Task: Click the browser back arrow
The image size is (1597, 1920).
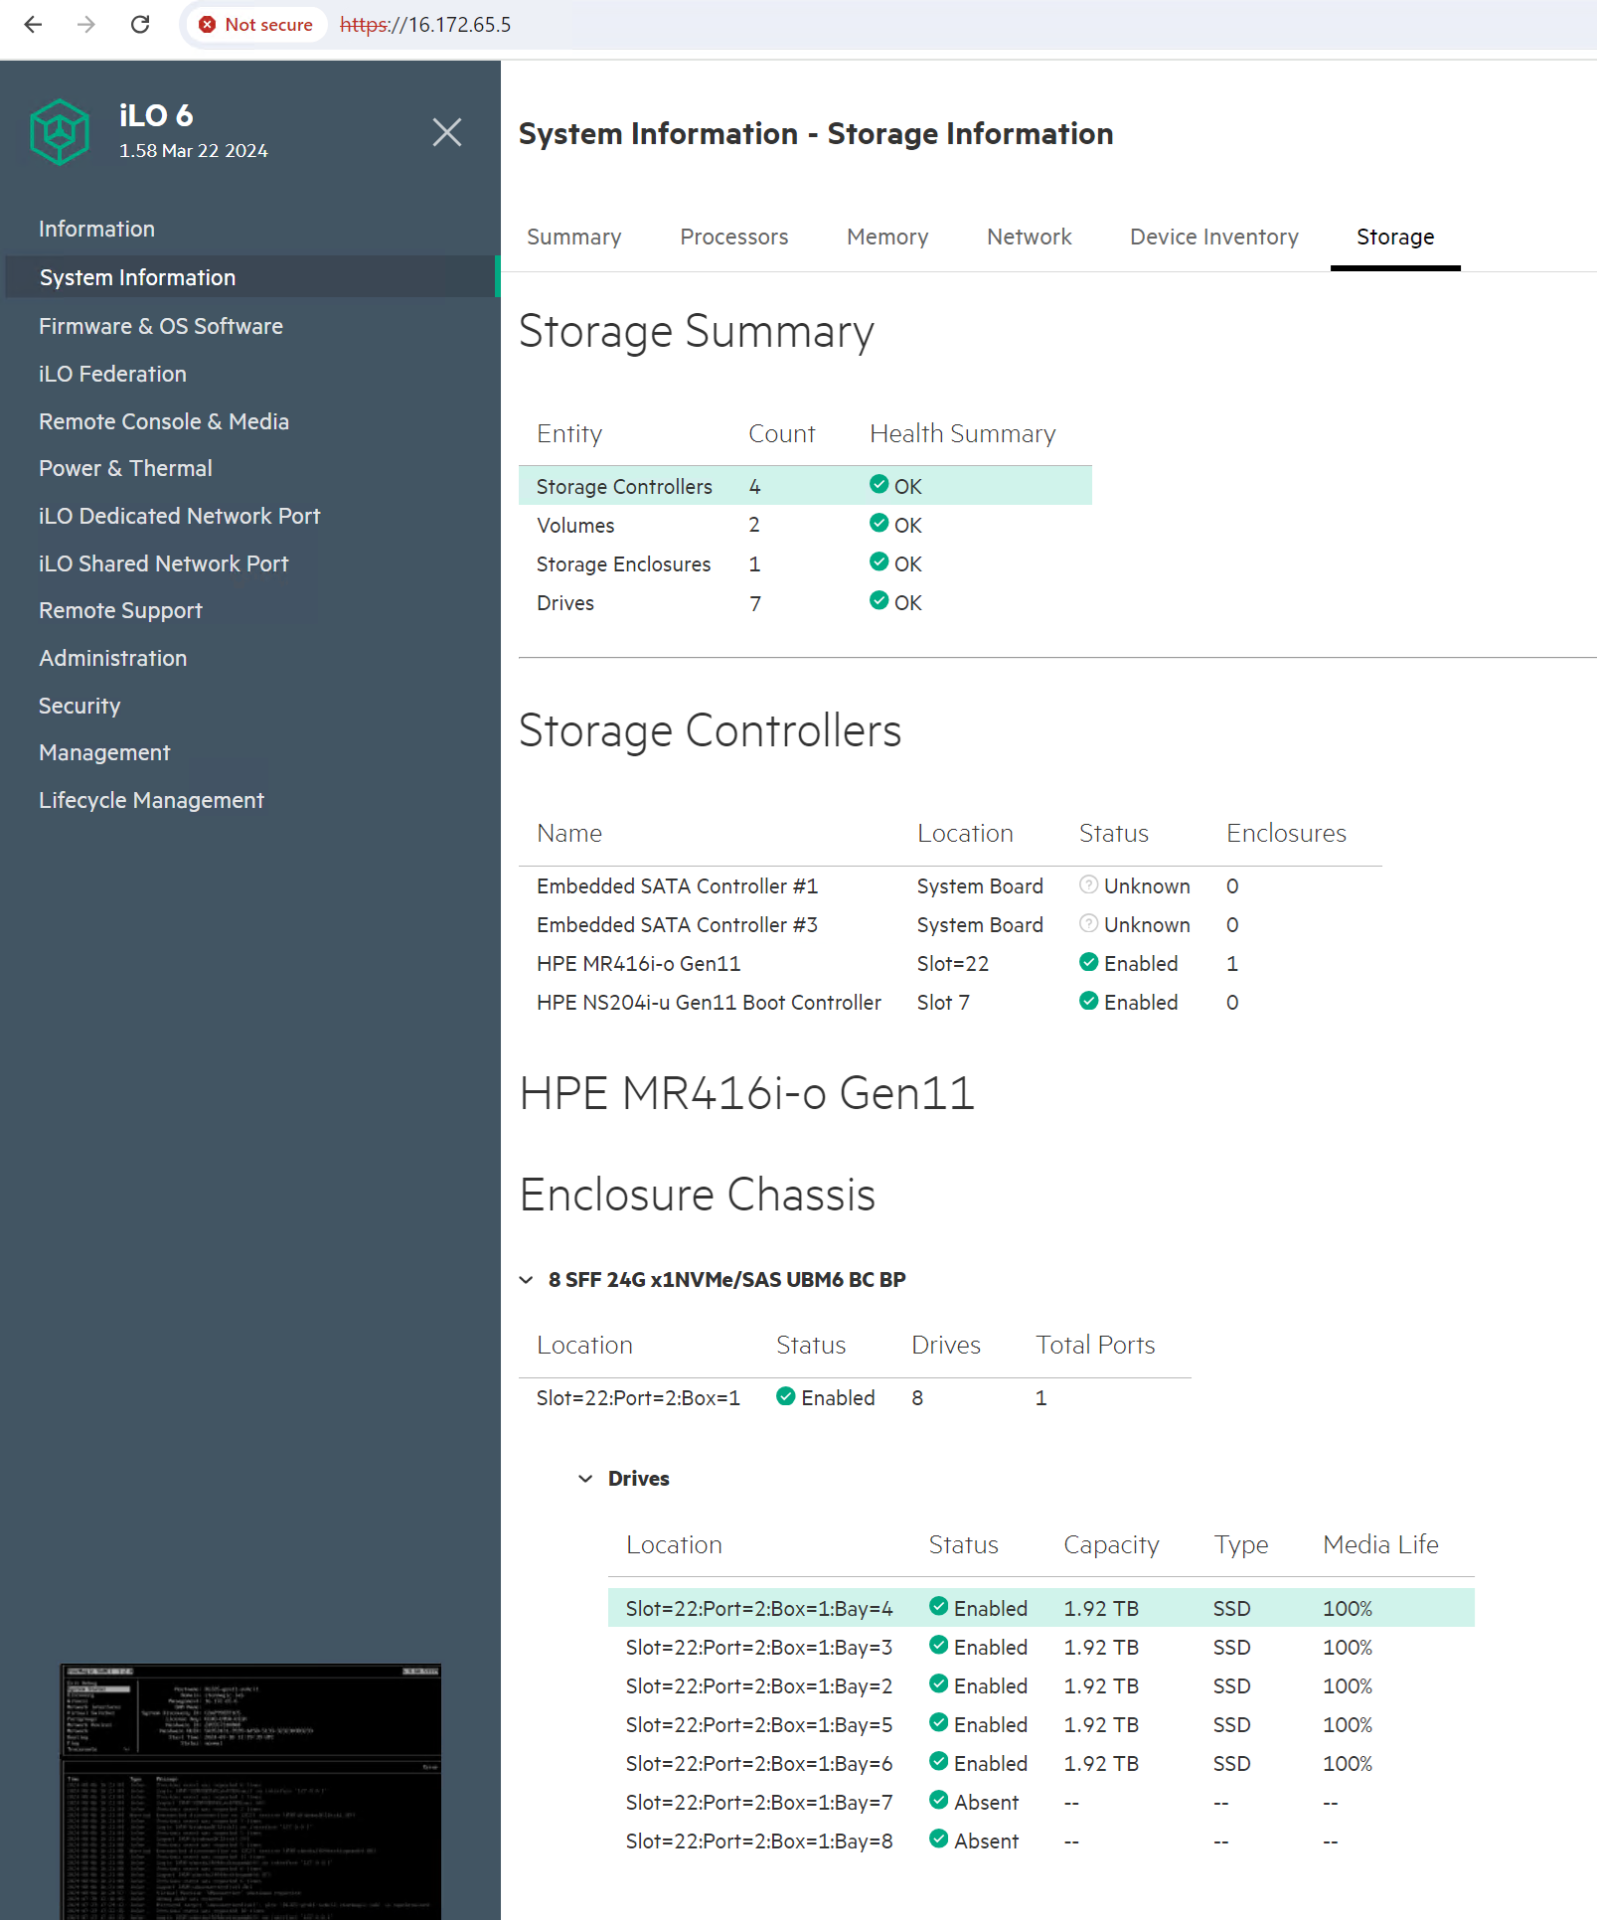Action: [33, 25]
